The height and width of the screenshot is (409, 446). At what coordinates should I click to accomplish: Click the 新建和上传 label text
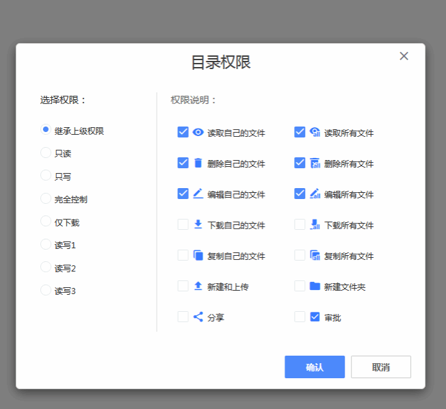coord(228,287)
